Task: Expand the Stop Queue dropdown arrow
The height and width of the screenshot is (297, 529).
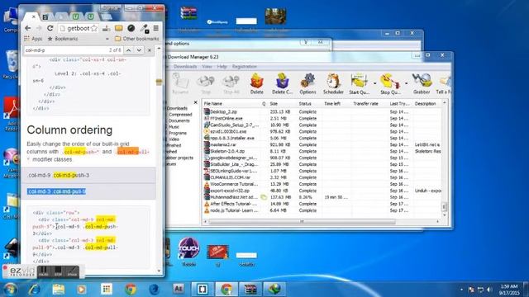Action: click(406, 83)
